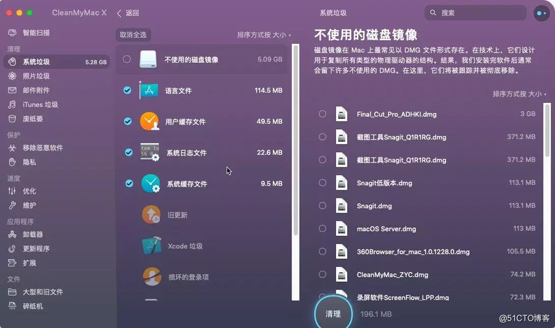Image resolution: width=555 pixels, height=328 pixels.
Task: Check CleanMyMac_ZYC.dmg checkbox
Action: coord(323,274)
